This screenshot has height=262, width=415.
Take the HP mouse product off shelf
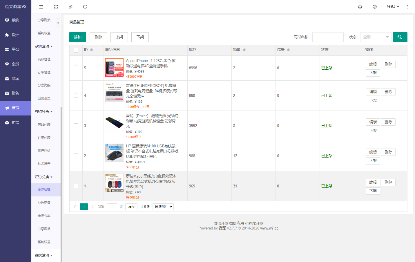[373, 161]
